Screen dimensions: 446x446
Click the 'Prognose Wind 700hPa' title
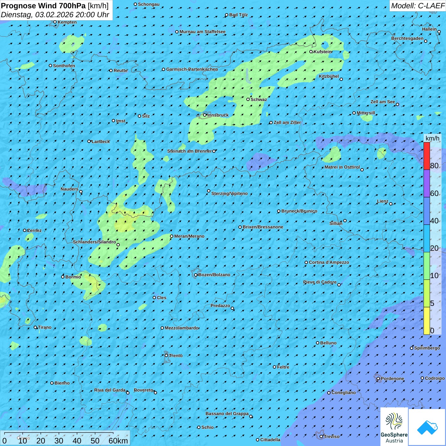[x=43, y=6]
